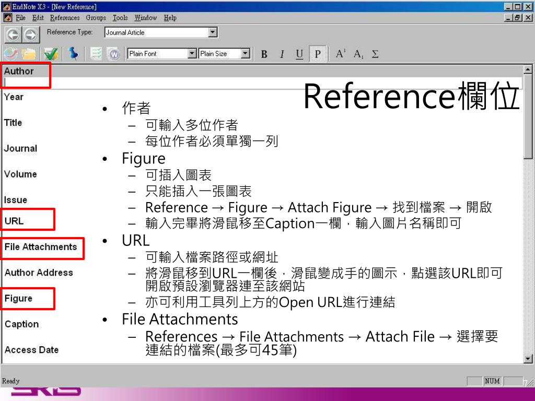Click the scrollbar down arrow
Viewport: 535px width, 401px height.
coord(528,358)
